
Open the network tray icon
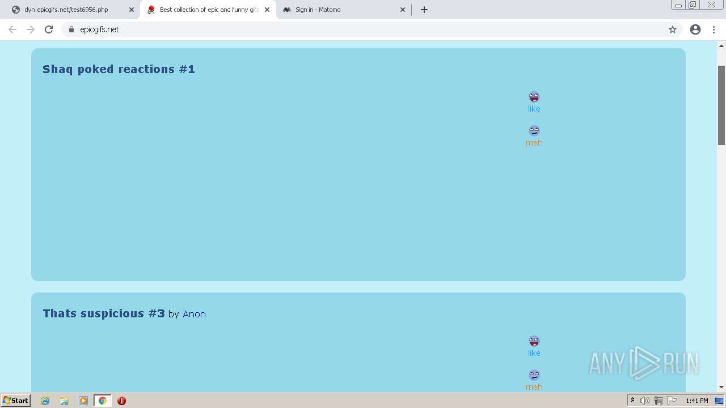659,401
